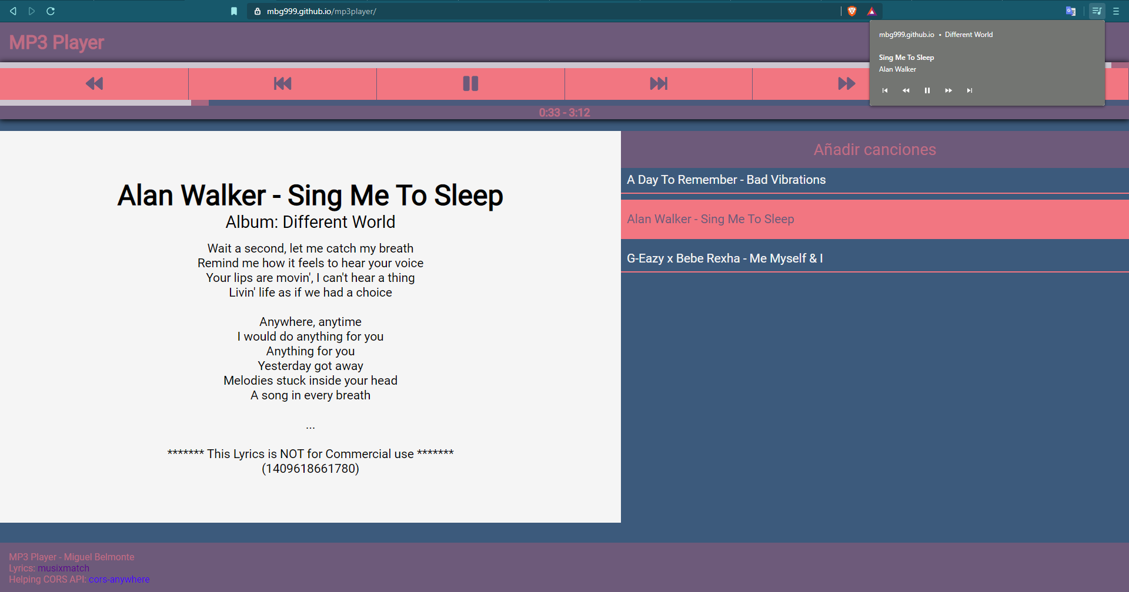Next track in media popup
This screenshot has height=592, width=1129.
coord(970,90)
